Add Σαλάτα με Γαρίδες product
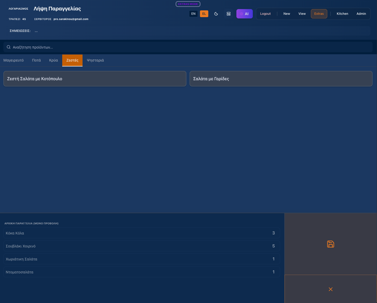This screenshot has width=377, height=303. coord(281,79)
